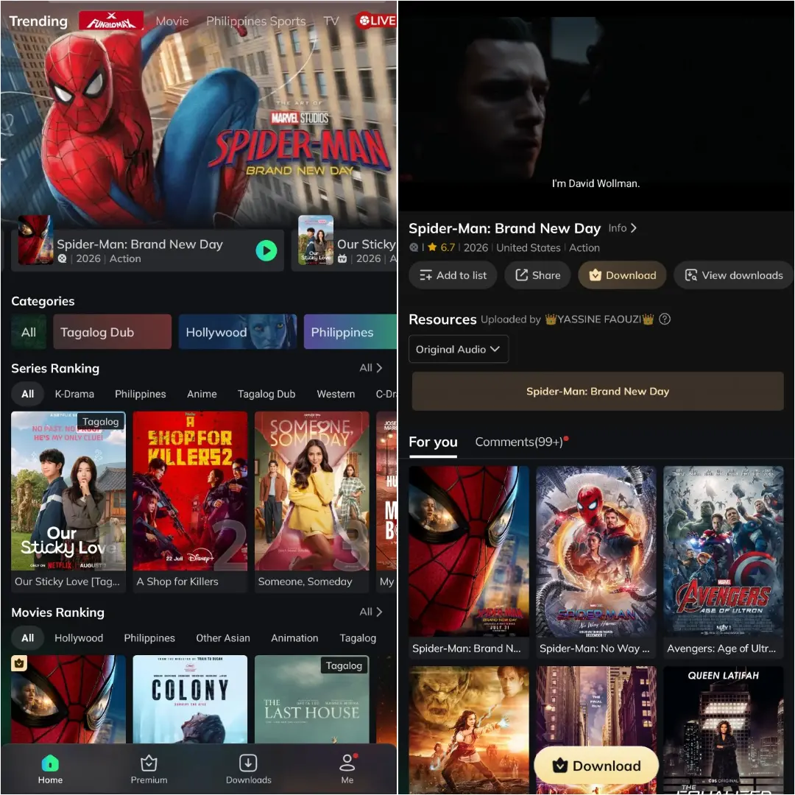Click the gold Download button near Share
The width and height of the screenshot is (795, 795).
[622, 275]
